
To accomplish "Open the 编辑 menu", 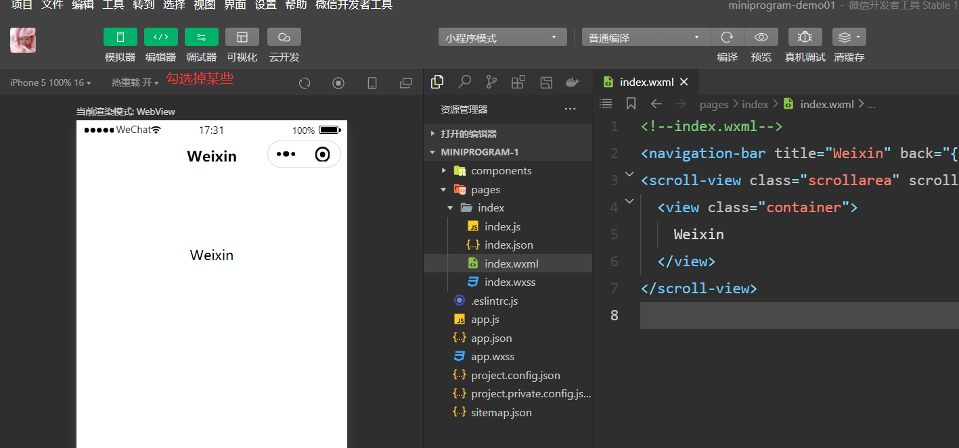I will tap(83, 5).
